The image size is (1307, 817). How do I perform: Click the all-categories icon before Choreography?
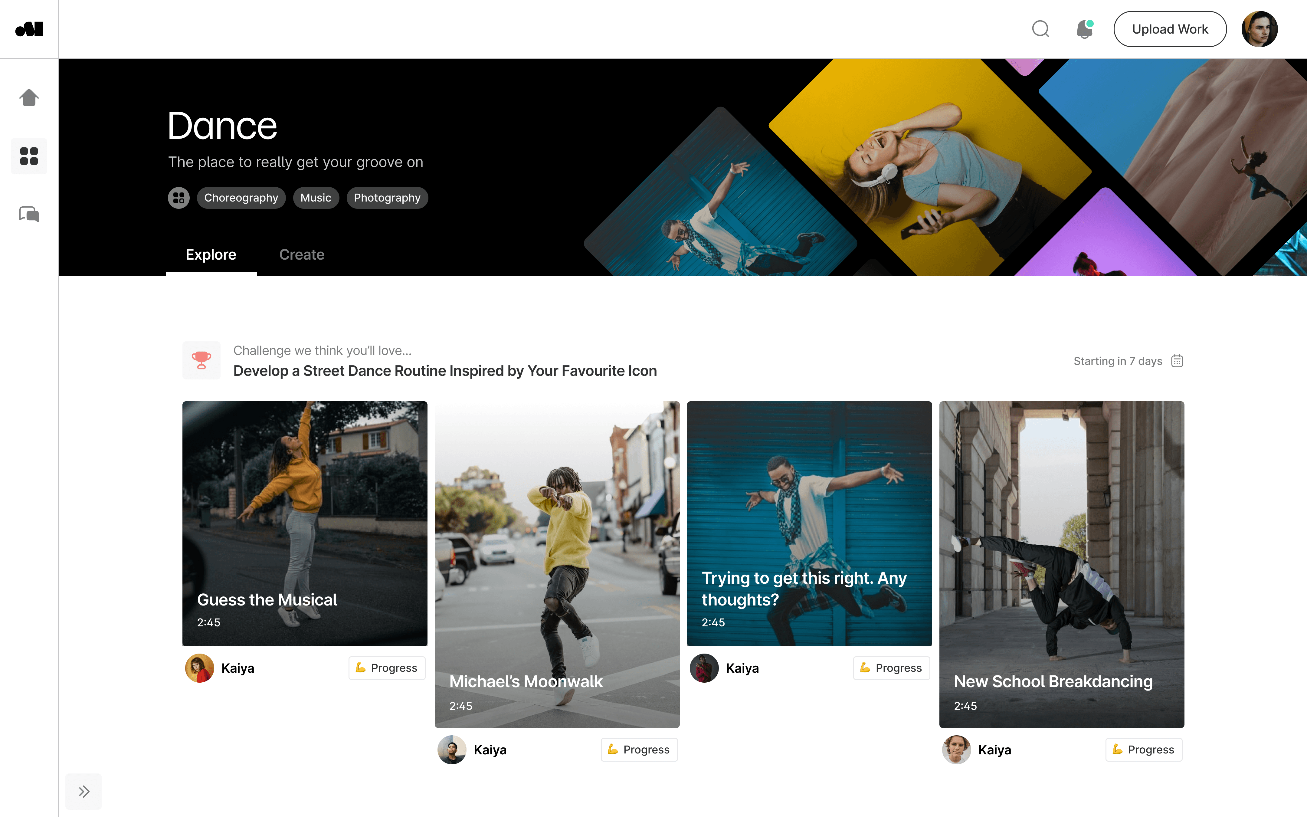179,198
